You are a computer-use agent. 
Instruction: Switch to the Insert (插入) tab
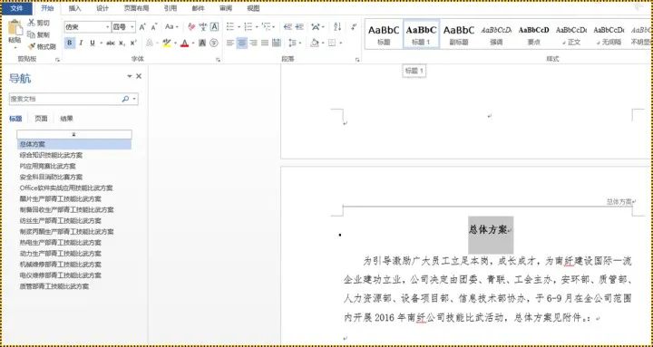[74, 8]
